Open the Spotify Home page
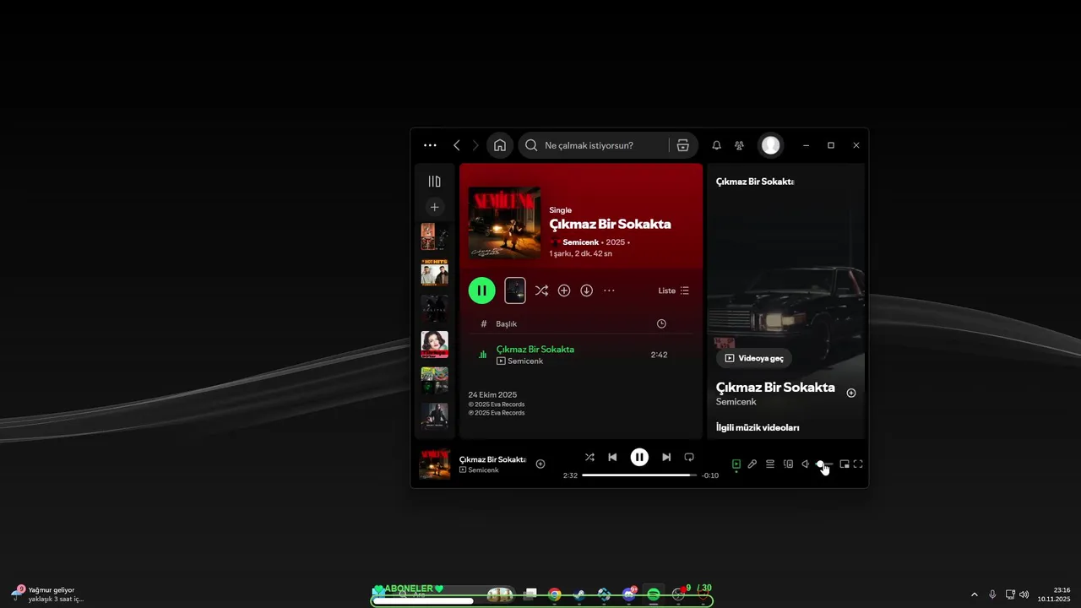1081x608 pixels. [500, 145]
